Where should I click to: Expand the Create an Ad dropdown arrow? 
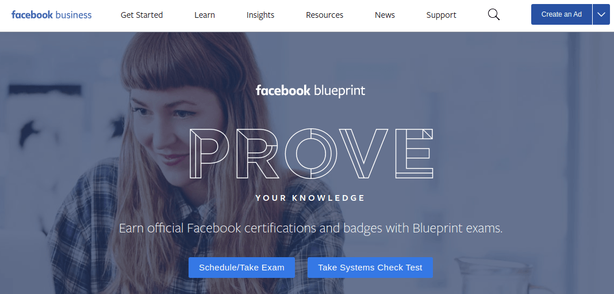[x=601, y=14]
